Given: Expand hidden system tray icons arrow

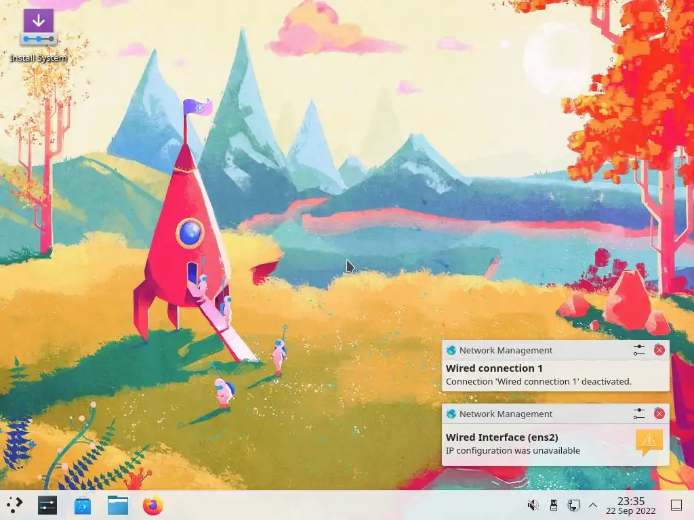Looking at the screenshot, I should click(593, 505).
